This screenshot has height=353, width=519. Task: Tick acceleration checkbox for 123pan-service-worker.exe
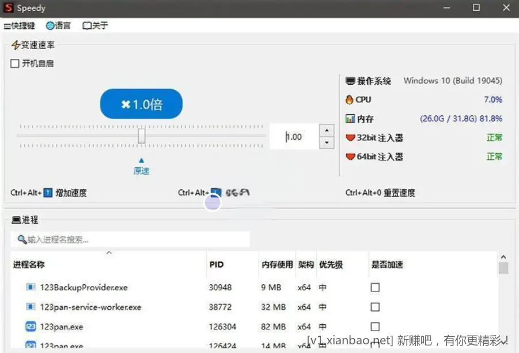click(x=375, y=307)
